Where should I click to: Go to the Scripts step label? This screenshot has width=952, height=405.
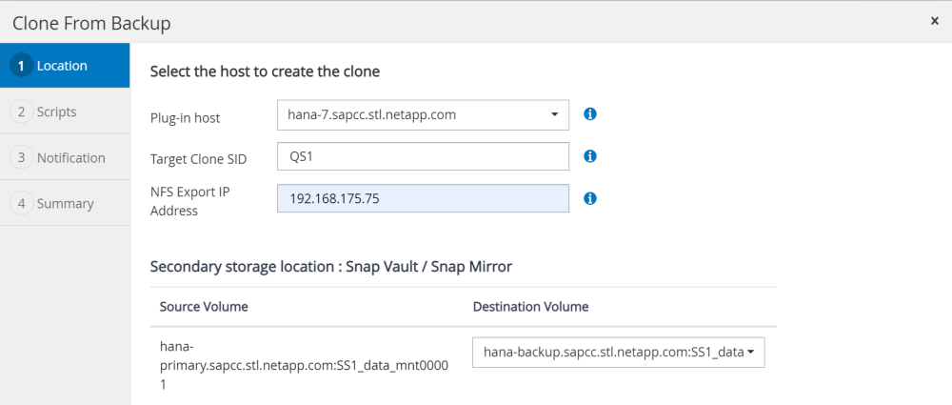57,111
